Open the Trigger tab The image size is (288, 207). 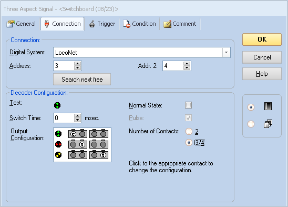[x=102, y=24]
